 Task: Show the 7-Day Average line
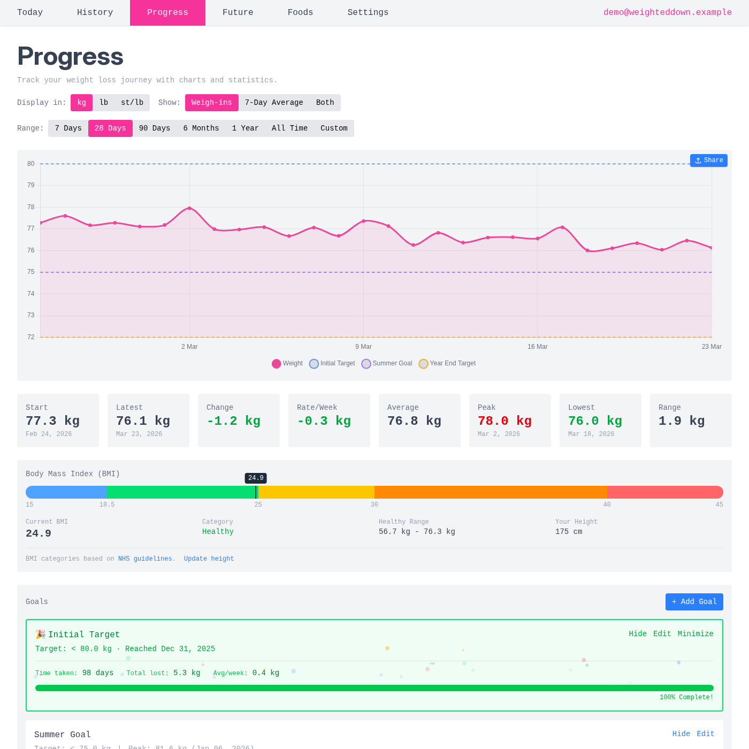[274, 102]
